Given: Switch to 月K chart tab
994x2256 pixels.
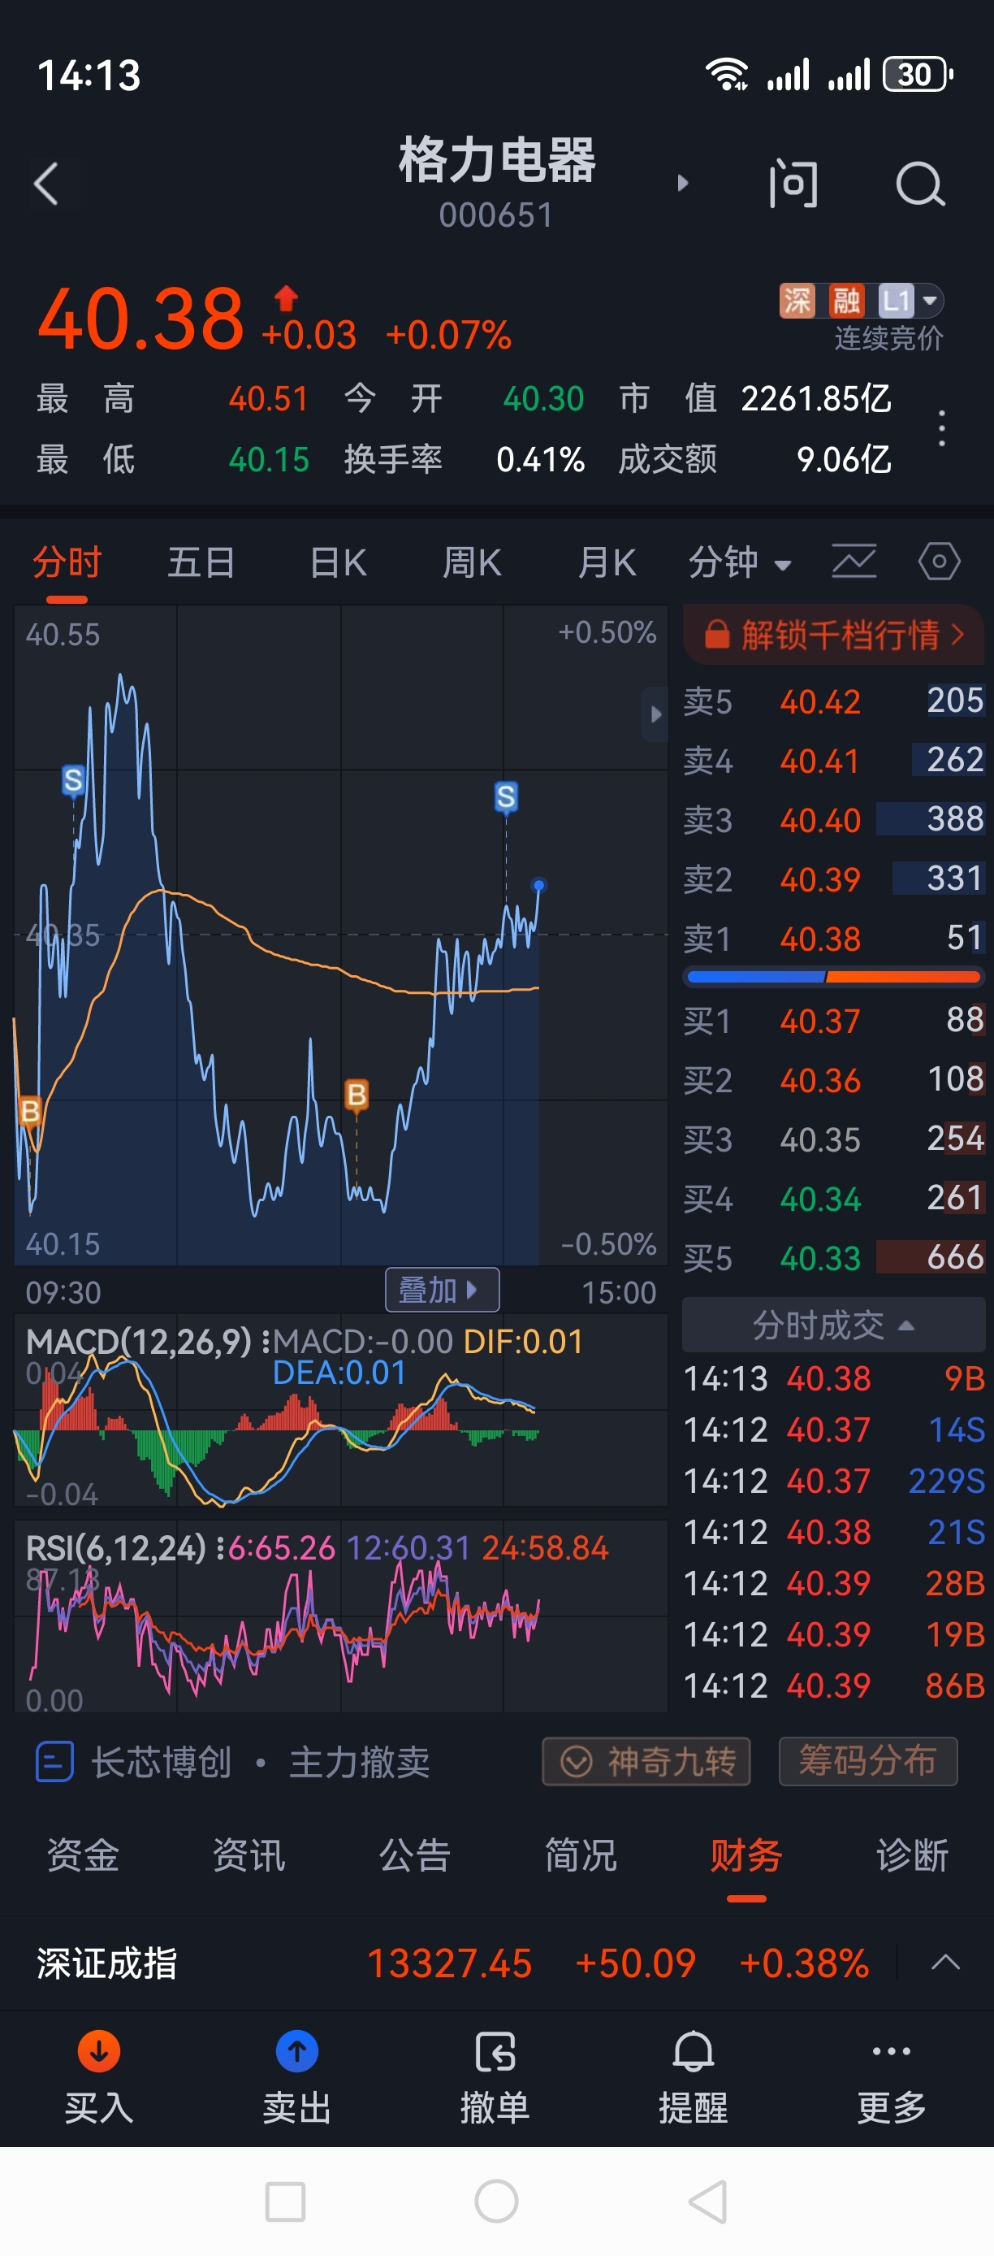Looking at the screenshot, I should (607, 562).
